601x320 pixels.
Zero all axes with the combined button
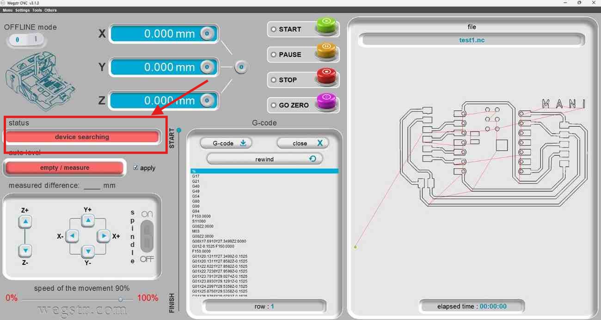tap(241, 67)
